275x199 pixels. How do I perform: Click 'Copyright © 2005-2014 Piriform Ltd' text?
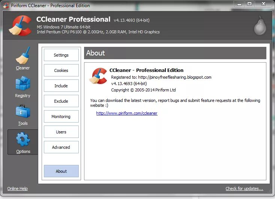[x=143, y=90]
